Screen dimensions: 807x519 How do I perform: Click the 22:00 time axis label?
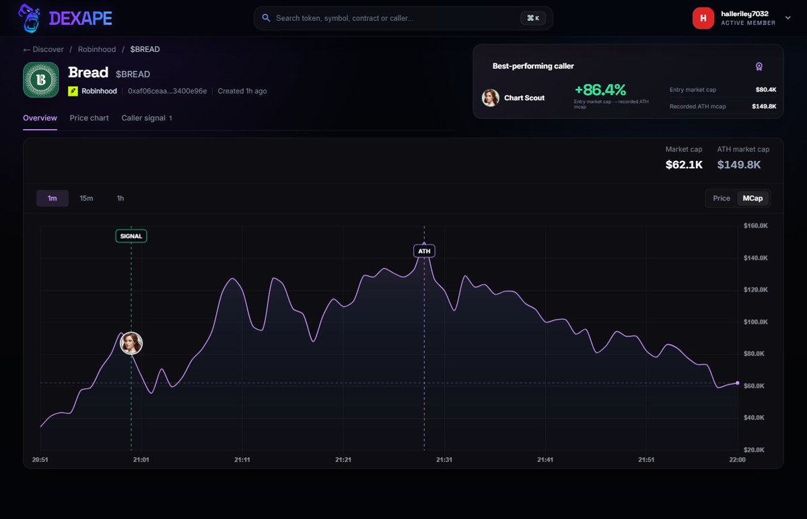[737, 460]
